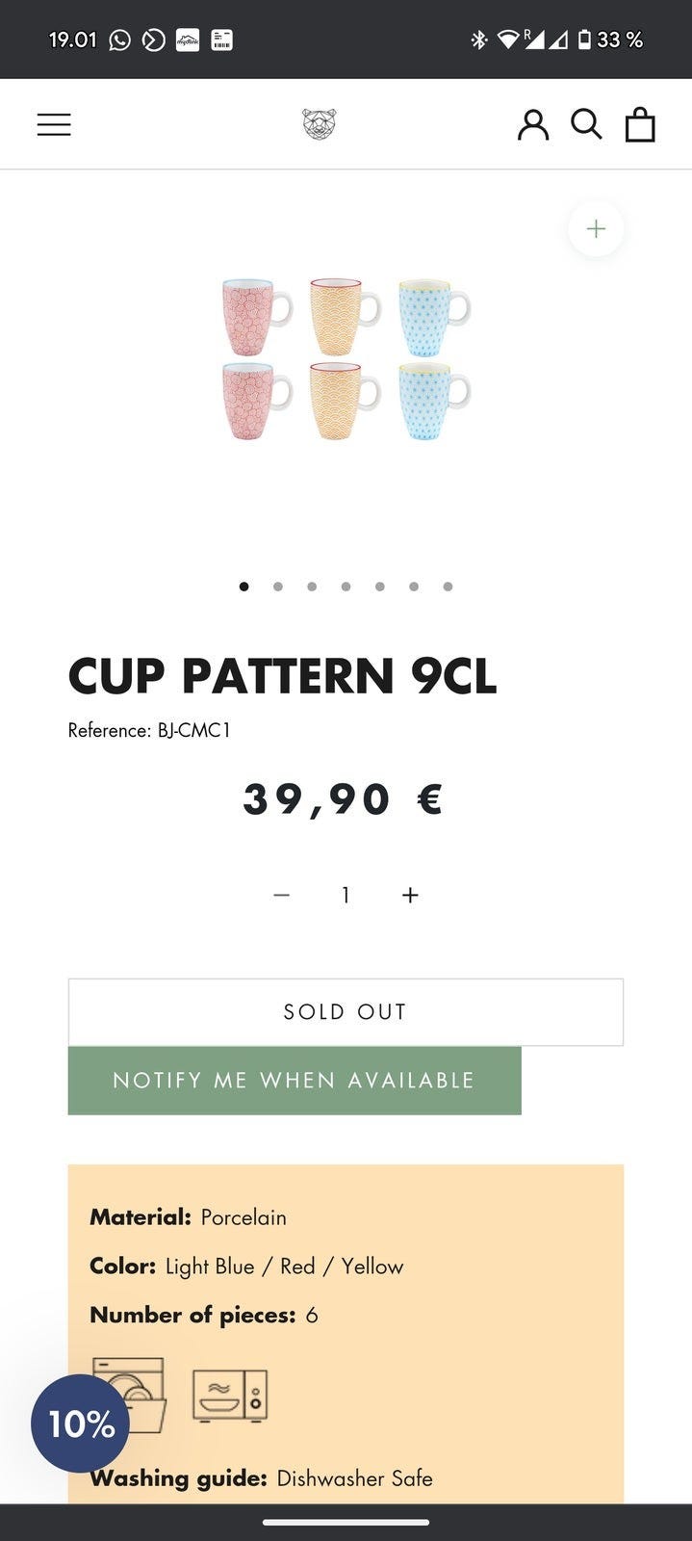Screen dimensions: 692x1541
Task: Tap the WhatsApp notification status icon
Action: point(119,39)
